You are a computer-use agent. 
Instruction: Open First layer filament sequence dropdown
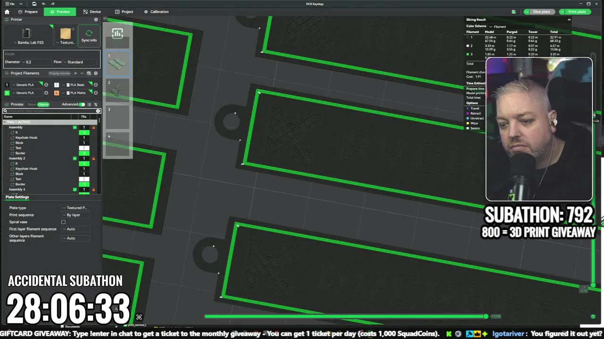(x=75, y=229)
